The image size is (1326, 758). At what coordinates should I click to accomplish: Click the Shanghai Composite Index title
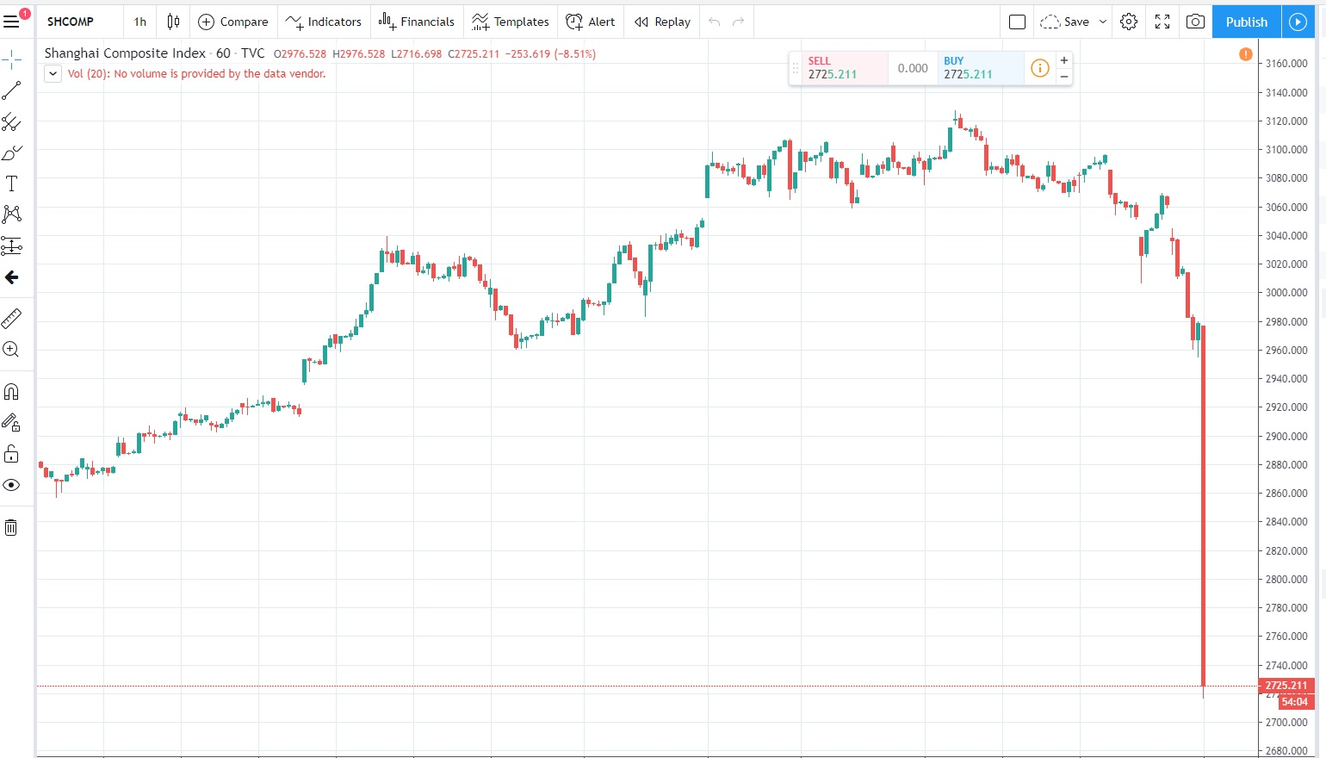125,53
